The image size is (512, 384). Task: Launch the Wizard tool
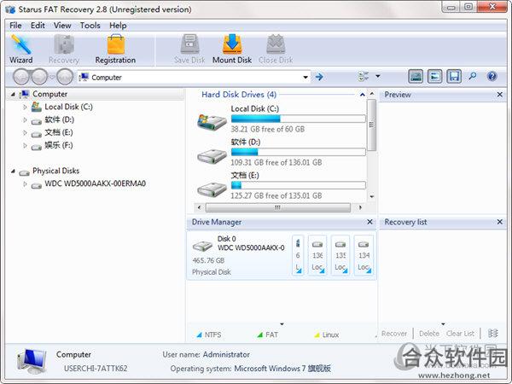point(20,49)
